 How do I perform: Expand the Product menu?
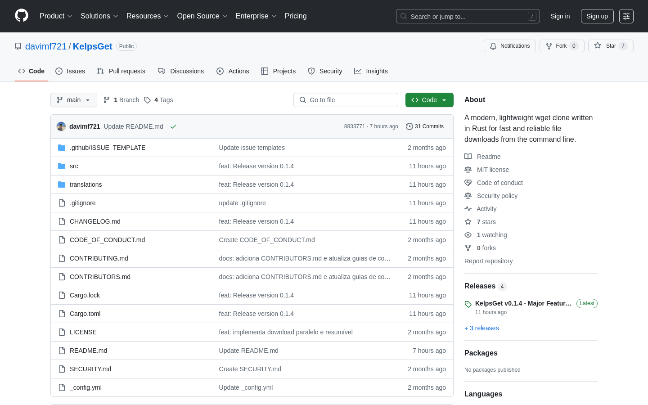click(56, 16)
